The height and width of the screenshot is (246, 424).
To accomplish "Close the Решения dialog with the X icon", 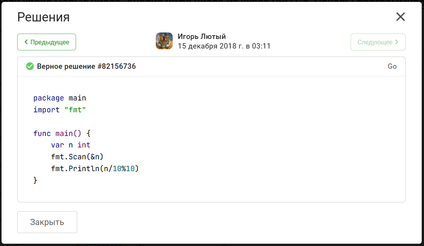I will point(400,17).
